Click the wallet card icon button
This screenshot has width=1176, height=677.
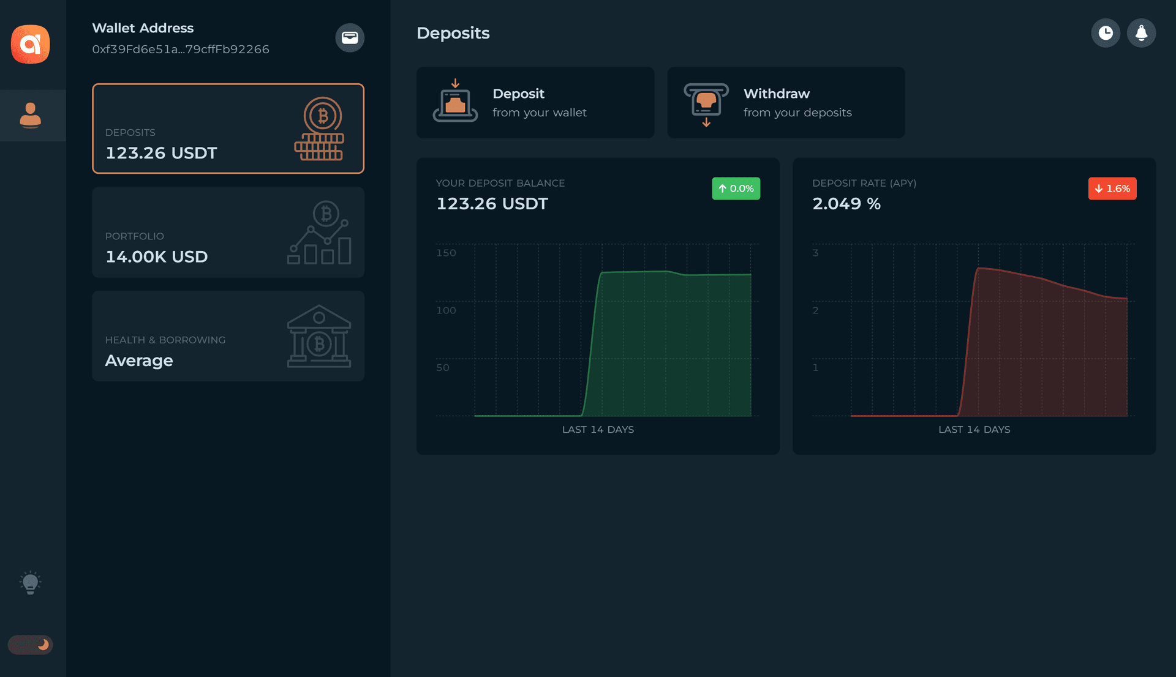click(350, 38)
